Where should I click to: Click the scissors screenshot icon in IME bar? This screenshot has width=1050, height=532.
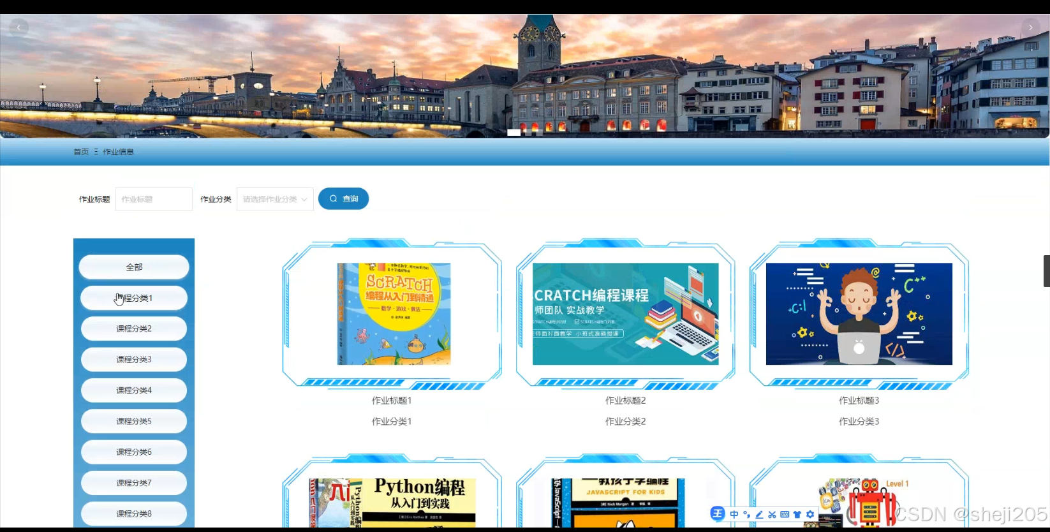772,514
